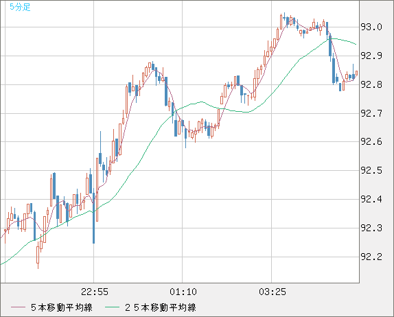The height and width of the screenshot is (317, 394).
Task: Click the 92.9 price axis label
Action: tap(371, 56)
